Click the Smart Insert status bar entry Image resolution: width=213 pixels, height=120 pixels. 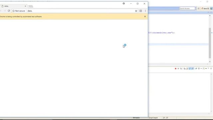[x=153, y=118]
